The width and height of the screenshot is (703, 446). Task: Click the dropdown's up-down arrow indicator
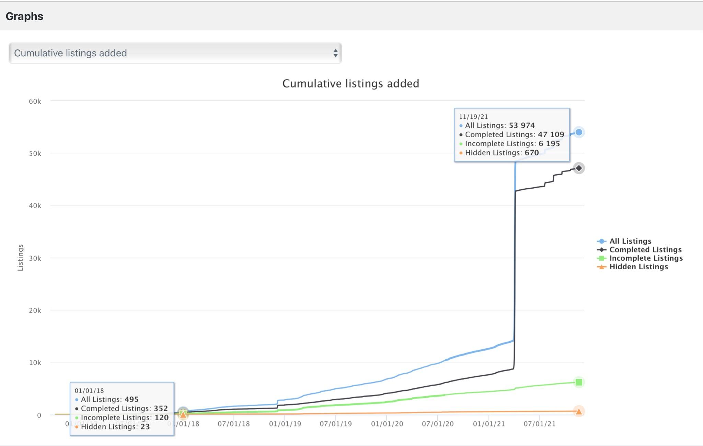(335, 53)
